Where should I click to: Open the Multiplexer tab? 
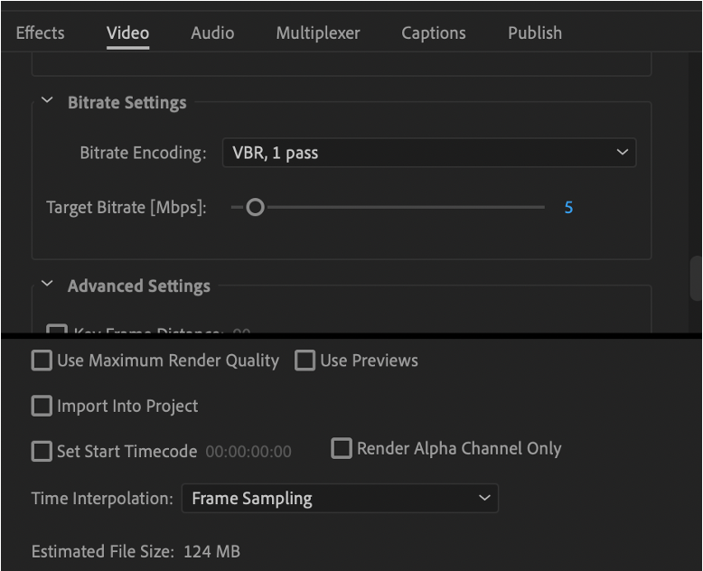coord(317,33)
